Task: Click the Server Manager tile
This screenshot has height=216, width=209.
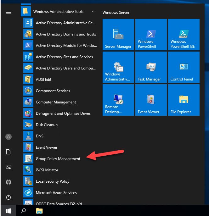Action: 118,35
